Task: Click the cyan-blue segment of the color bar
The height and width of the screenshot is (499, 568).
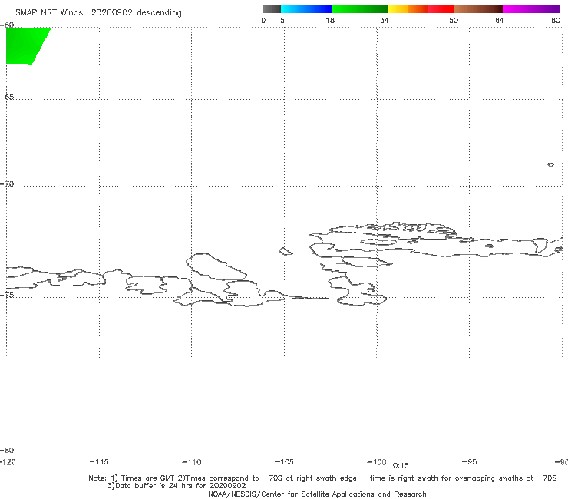Action: (x=306, y=9)
